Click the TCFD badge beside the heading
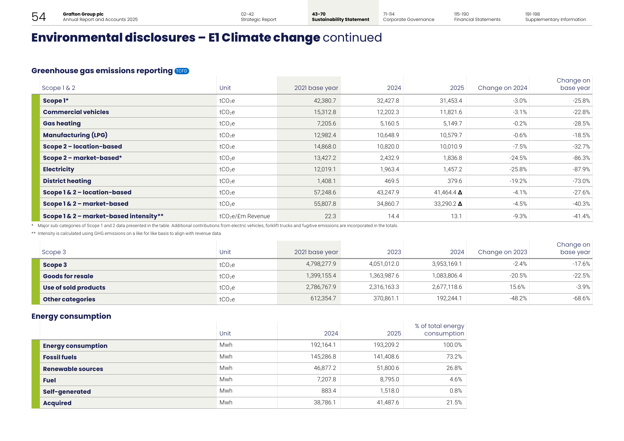Screen dimensions: 624x441 [182, 71]
